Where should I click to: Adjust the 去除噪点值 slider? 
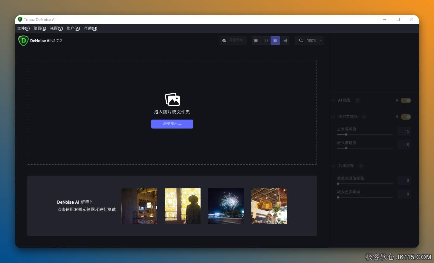pyautogui.click(x=365, y=134)
